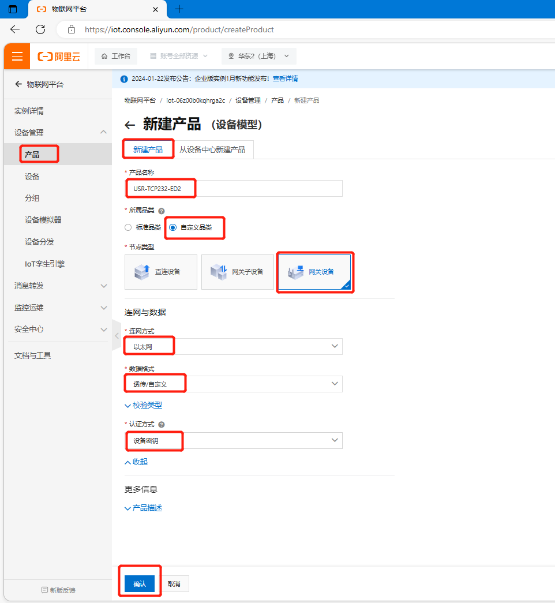555x603 pixels.
Task: Click the browser address bar URL
Action: pyautogui.click(x=179, y=29)
